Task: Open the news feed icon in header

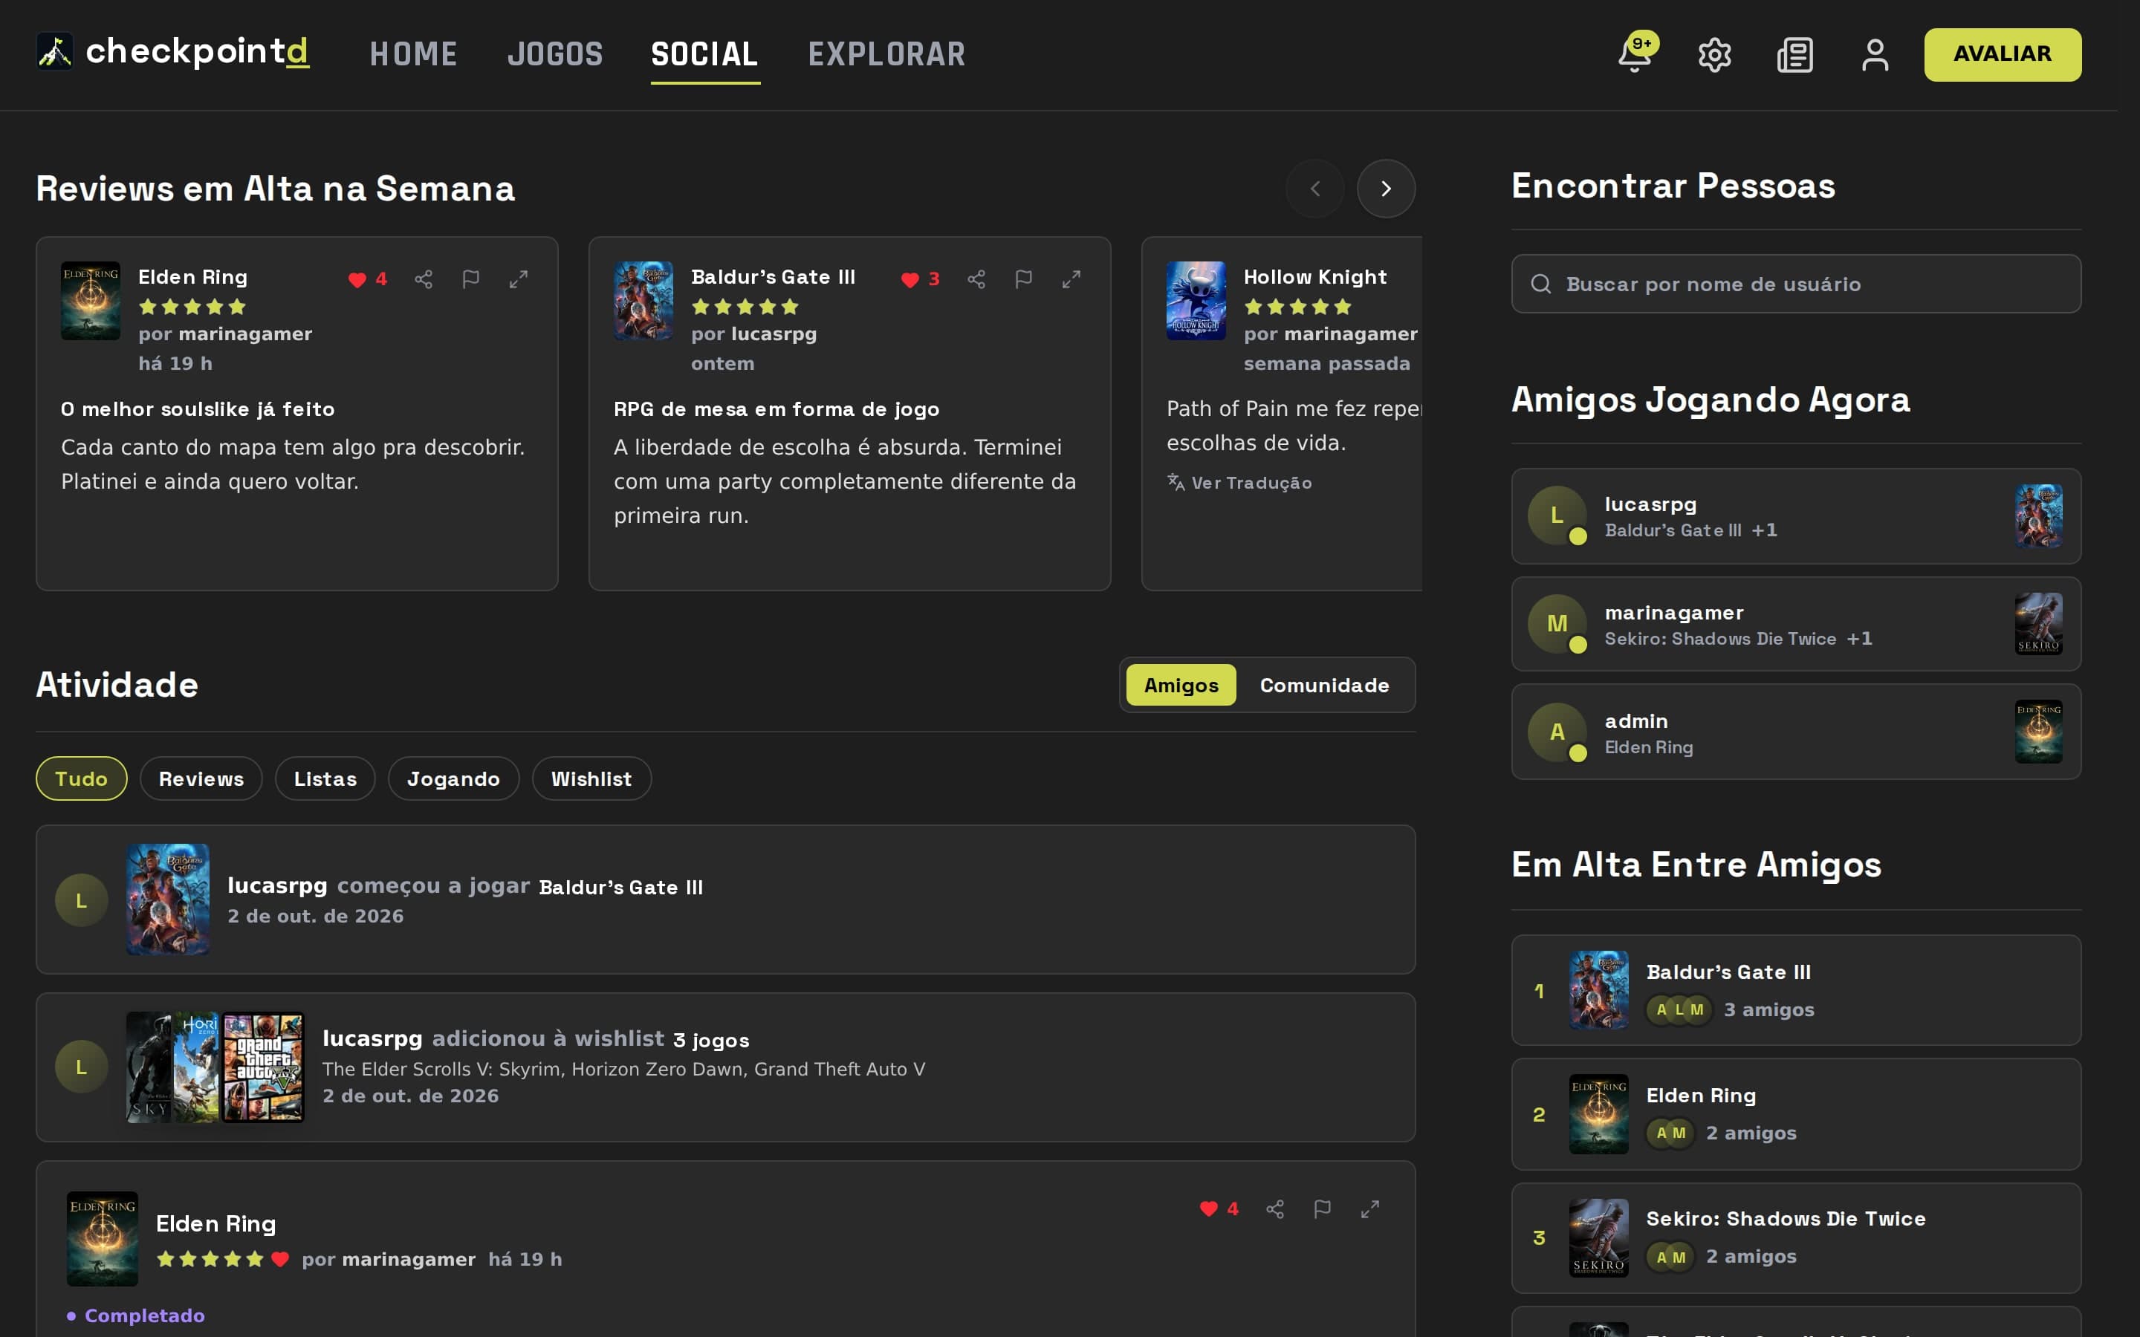Action: coord(1795,55)
